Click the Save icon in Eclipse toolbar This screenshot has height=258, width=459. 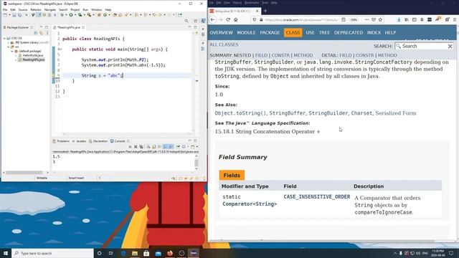point(14,14)
